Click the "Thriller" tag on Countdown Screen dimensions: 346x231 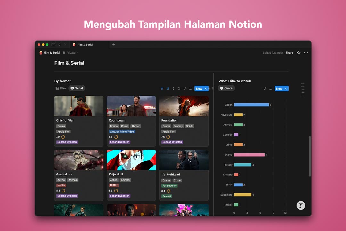[x=136, y=126]
